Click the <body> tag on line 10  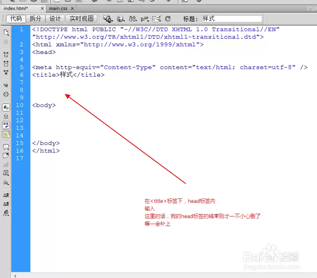coord(44,105)
